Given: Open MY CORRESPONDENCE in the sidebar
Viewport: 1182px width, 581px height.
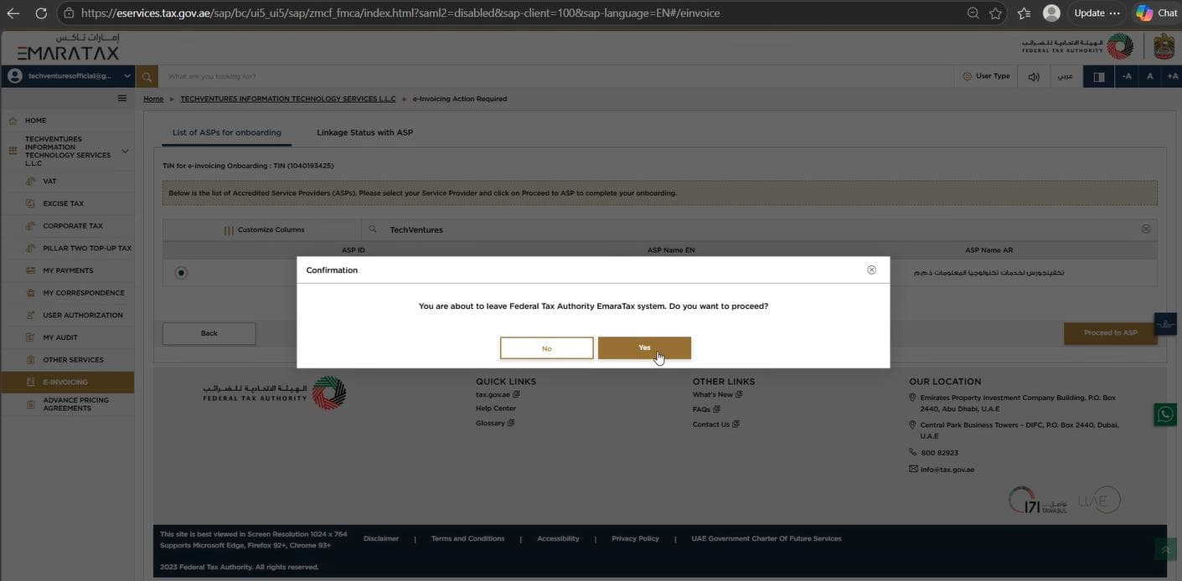Looking at the screenshot, I should click(67, 293).
